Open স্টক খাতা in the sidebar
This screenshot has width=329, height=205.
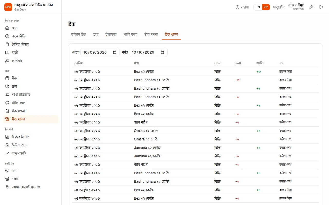tap(31, 119)
